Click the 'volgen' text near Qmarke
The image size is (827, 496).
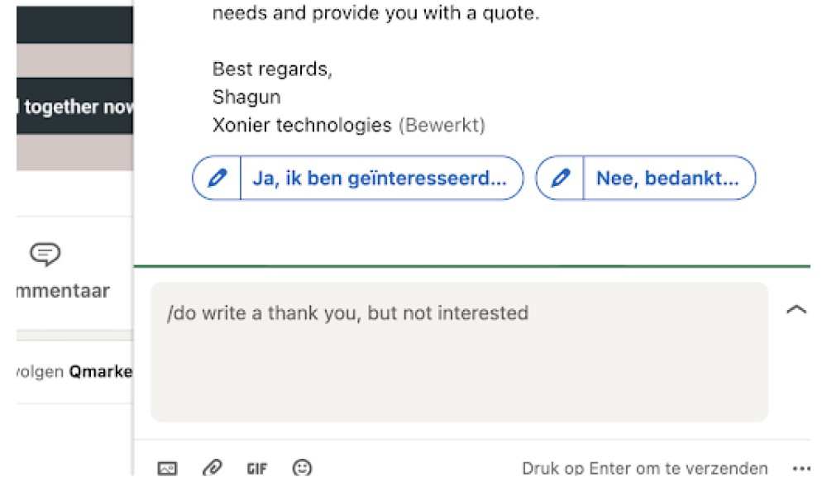[x=40, y=372]
